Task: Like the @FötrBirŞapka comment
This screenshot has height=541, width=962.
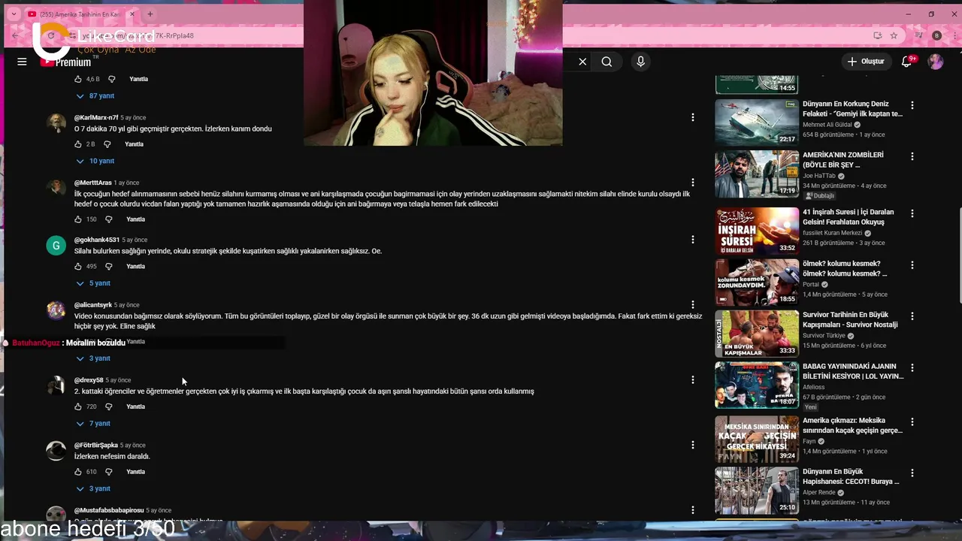Action: click(x=78, y=472)
